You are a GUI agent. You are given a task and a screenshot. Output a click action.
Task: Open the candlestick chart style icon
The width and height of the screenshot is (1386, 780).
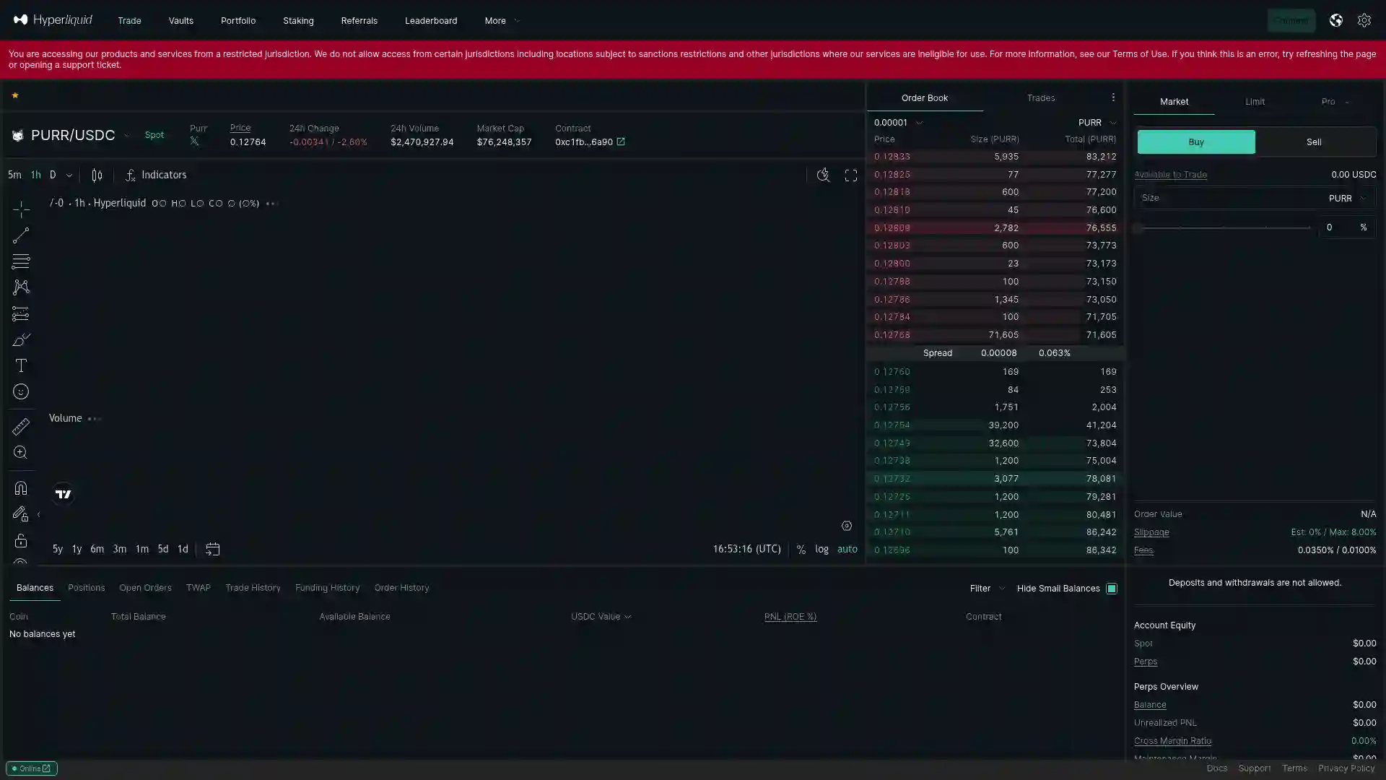pos(97,175)
